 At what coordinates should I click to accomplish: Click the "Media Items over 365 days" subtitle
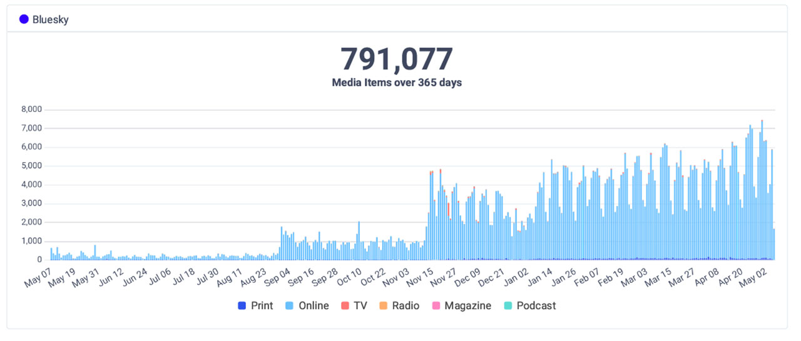(397, 83)
